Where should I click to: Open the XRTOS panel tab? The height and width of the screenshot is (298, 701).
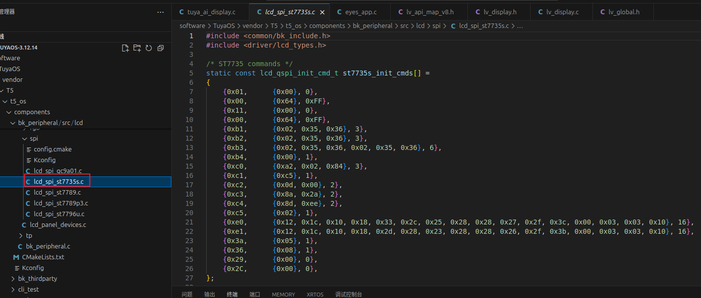[315, 295]
